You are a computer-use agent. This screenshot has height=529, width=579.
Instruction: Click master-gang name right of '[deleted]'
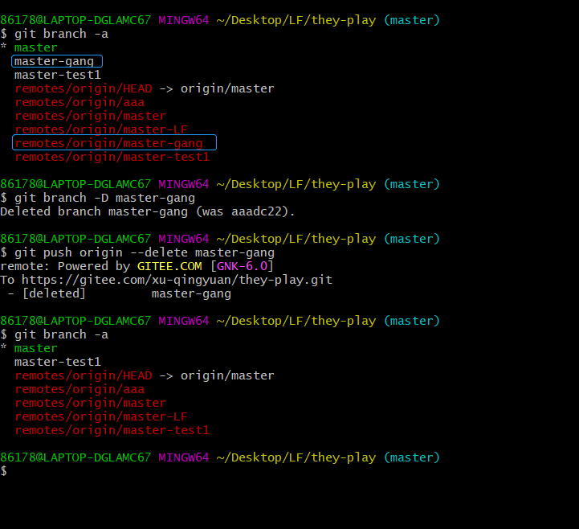click(191, 293)
